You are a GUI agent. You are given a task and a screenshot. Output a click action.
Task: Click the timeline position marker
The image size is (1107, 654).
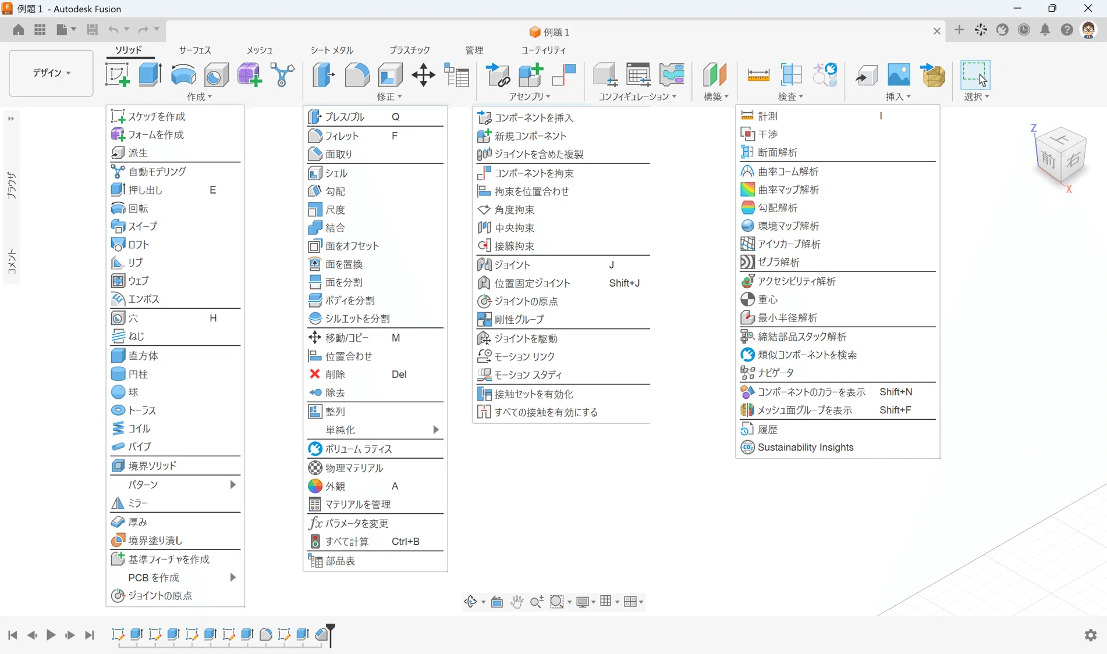click(331, 634)
